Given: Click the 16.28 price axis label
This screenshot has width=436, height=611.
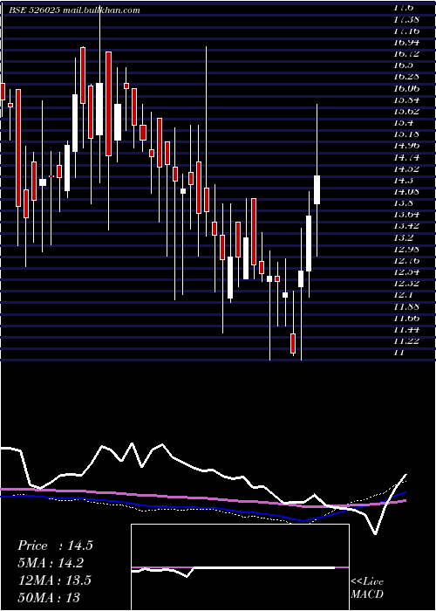Looking at the screenshot, I should tap(406, 77).
